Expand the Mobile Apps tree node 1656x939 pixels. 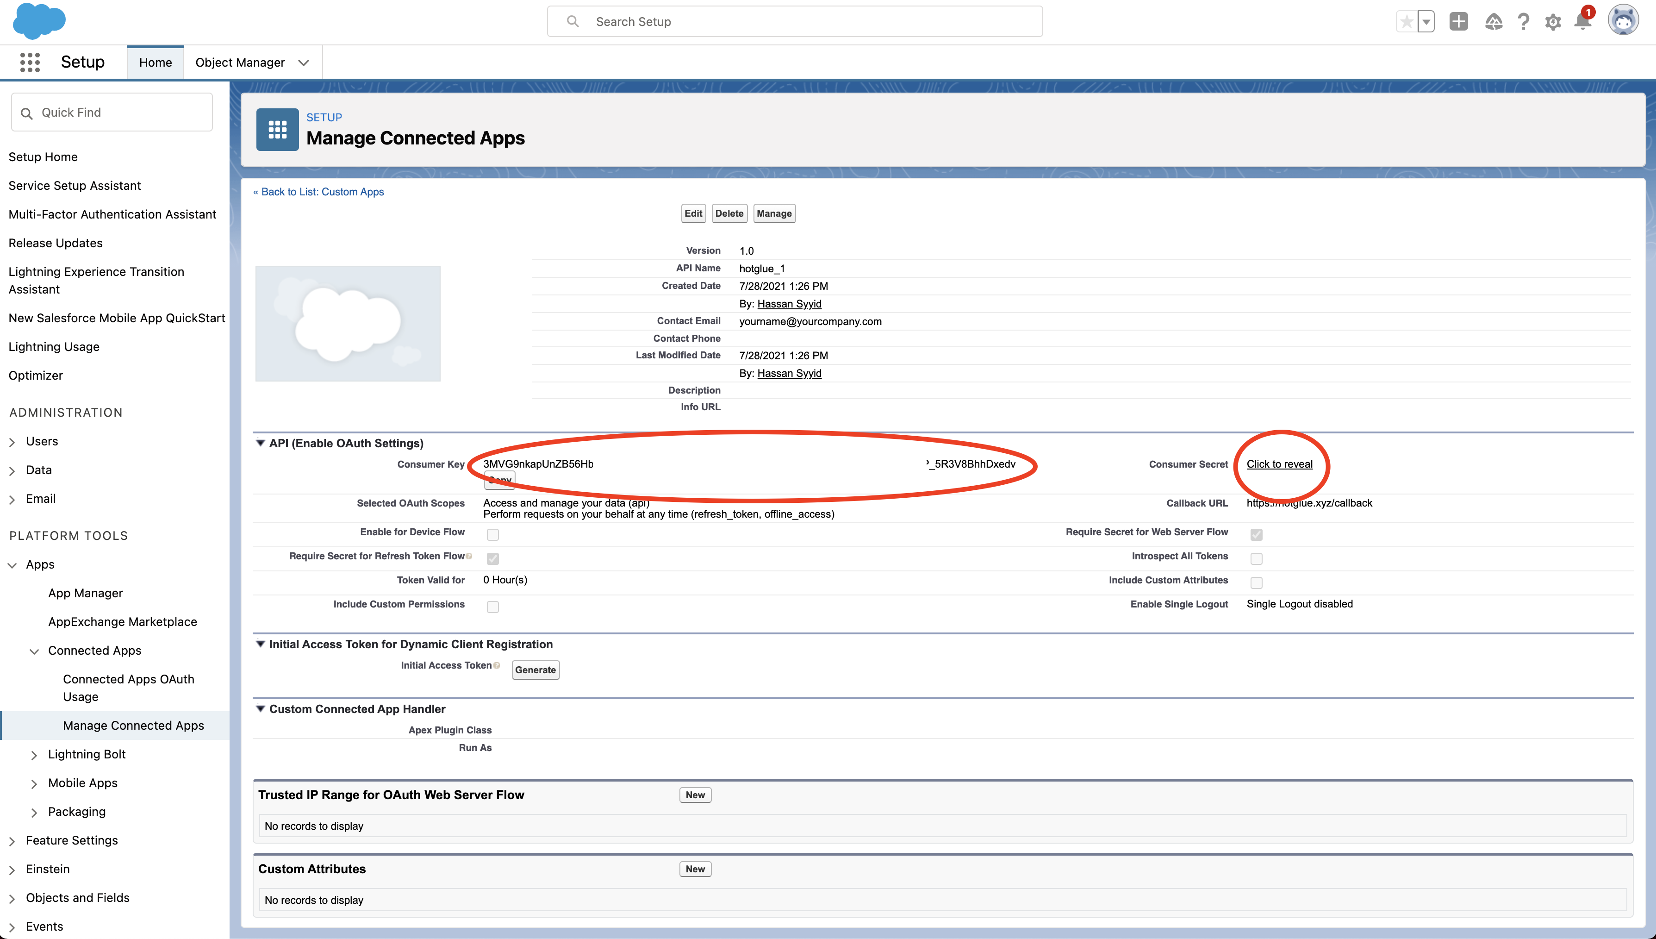click(34, 783)
